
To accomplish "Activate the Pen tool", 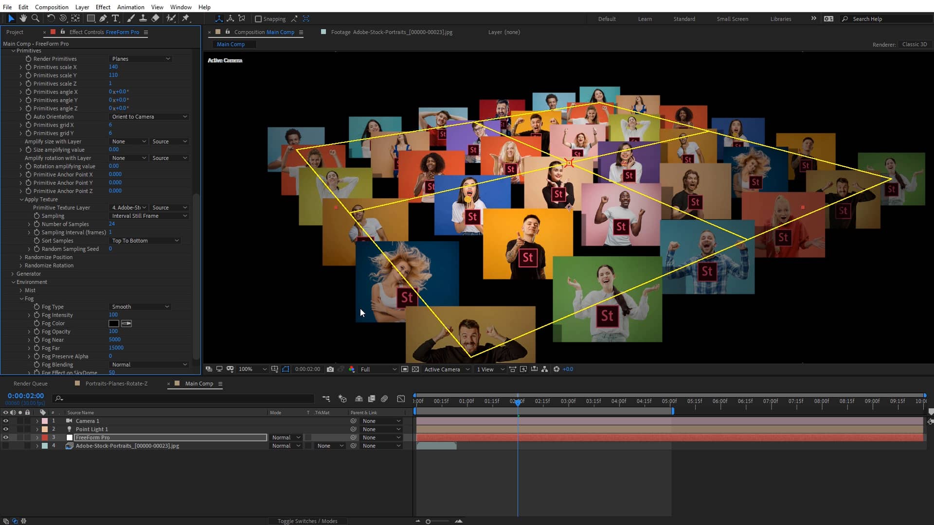I will click(x=103, y=18).
